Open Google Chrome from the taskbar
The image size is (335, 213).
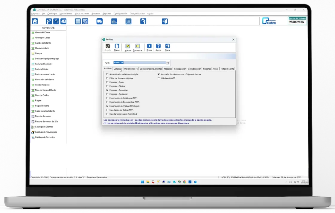pos(185,182)
